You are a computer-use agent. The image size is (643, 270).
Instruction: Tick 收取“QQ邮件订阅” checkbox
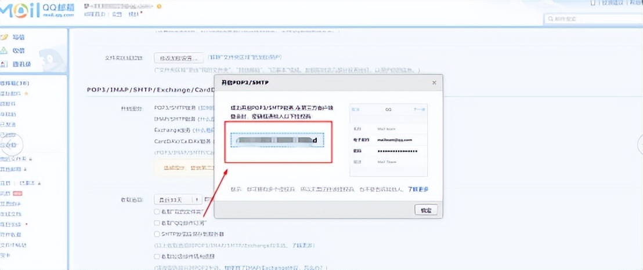click(x=157, y=223)
